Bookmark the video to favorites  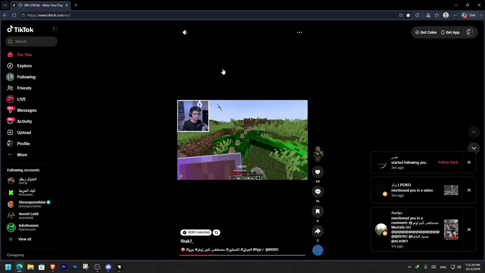click(318, 212)
